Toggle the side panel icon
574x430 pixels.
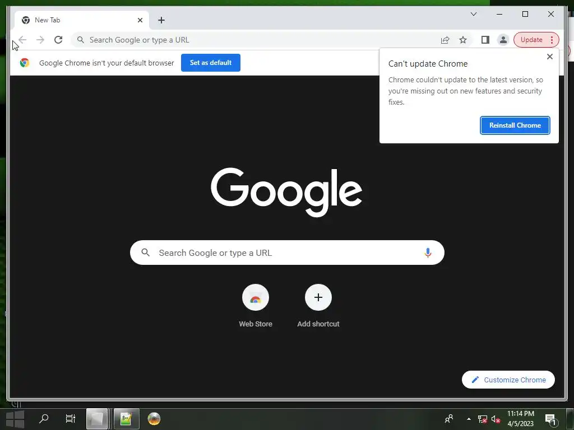tap(485, 40)
